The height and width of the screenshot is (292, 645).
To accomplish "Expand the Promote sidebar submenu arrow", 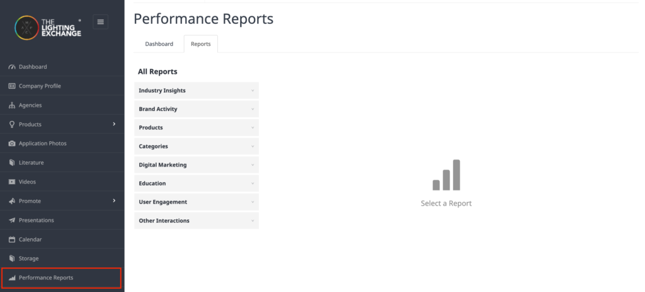I will click(114, 201).
